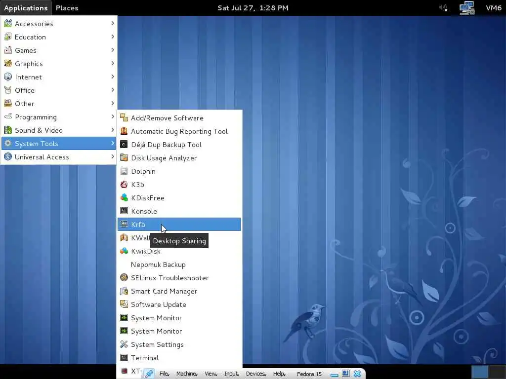The width and height of the screenshot is (506, 379).
Task: Launch Dolphin file manager
Action: point(179,171)
